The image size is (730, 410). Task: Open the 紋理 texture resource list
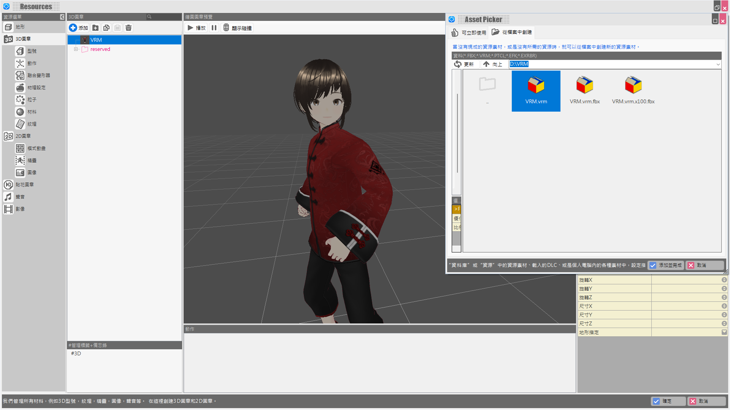click(x=40, y=124)
